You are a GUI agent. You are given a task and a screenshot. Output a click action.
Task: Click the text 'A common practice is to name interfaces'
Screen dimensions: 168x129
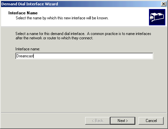click(x=119, y=34)
